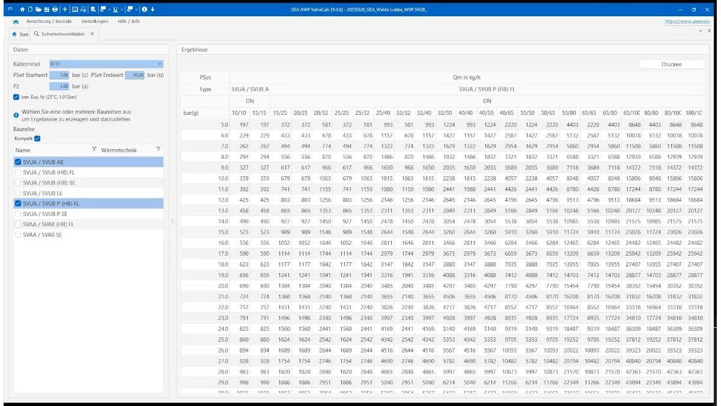Click the Save toolbar icon
This screenshot has width=721, height=406.
click(48, 9)
